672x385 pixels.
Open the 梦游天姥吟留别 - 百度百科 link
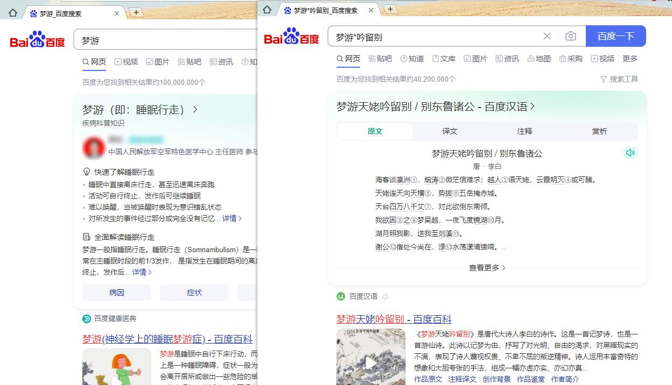pos(393,319)
